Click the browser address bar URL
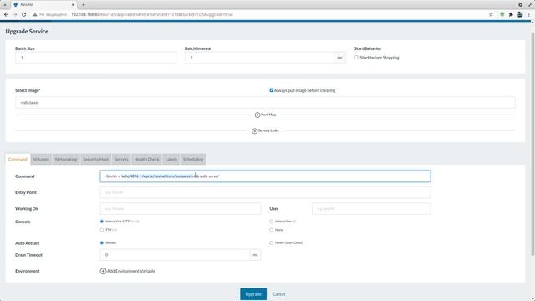 click(x=152, y=15)
